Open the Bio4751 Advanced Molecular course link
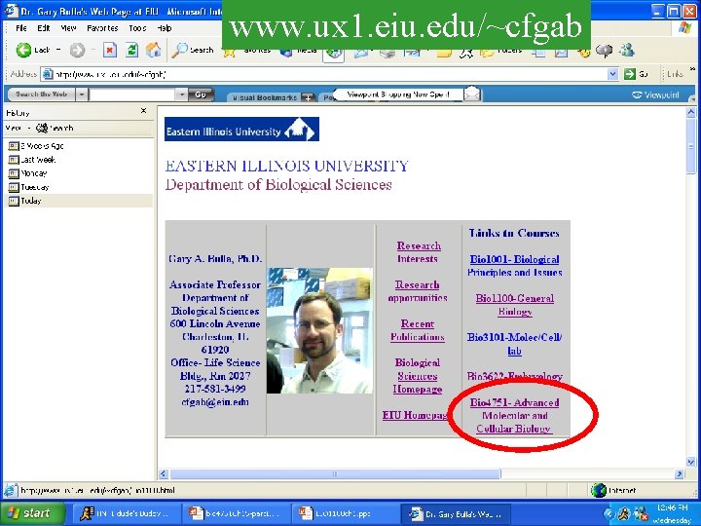Screen dimensions: 701x526 pyautogui.click(x=514, y=416)
